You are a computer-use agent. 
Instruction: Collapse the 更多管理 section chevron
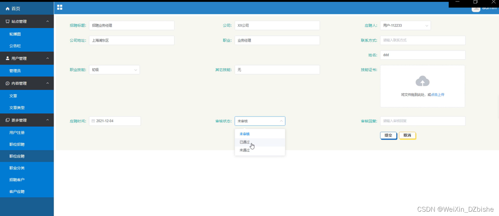48,120
